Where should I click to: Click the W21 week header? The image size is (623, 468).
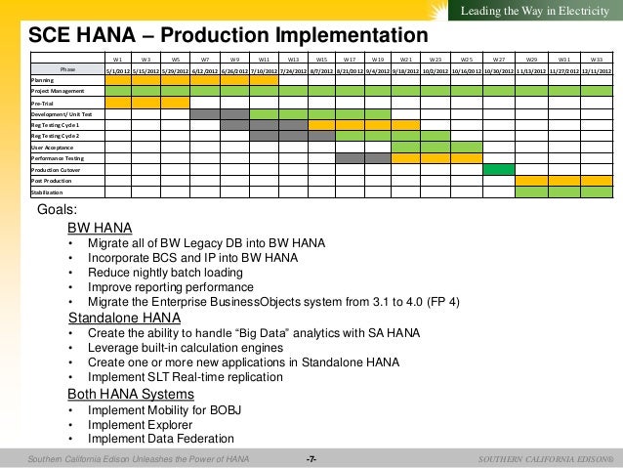click(x=405, y=60)
